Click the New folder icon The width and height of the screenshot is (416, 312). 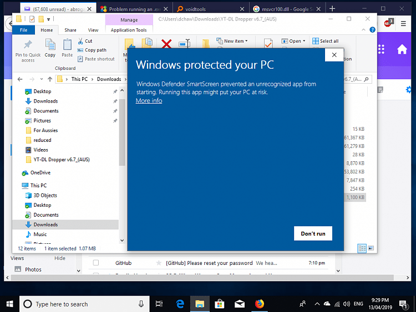point(206,44)
